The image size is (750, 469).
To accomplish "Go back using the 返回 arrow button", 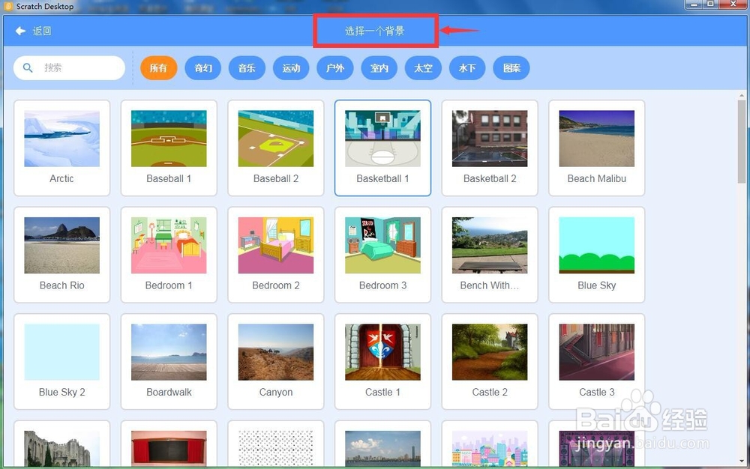I will point(32,31).
